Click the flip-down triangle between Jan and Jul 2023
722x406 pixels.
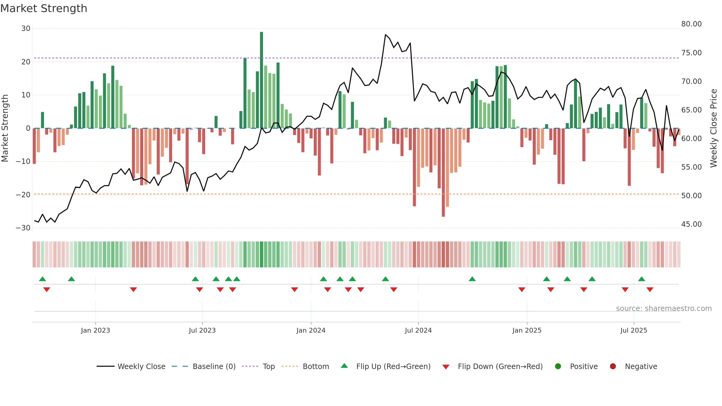(133, 289)
